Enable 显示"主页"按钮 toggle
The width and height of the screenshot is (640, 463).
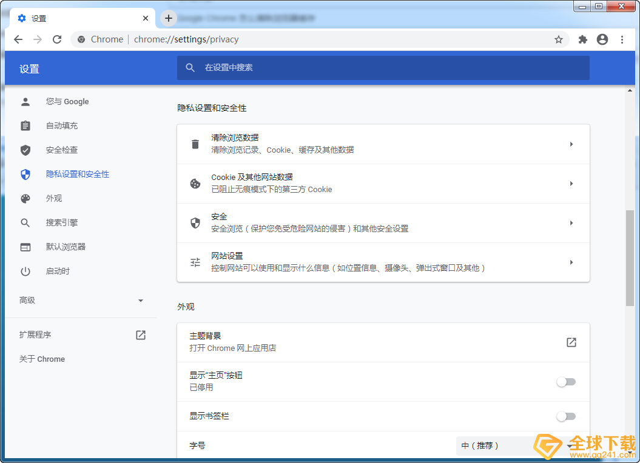click(566, 382)
